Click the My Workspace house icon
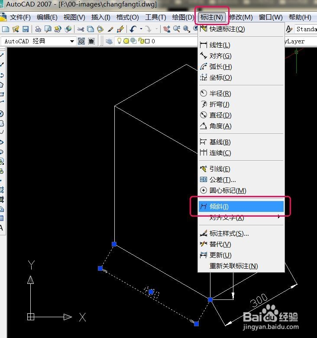 coord(91,41)
